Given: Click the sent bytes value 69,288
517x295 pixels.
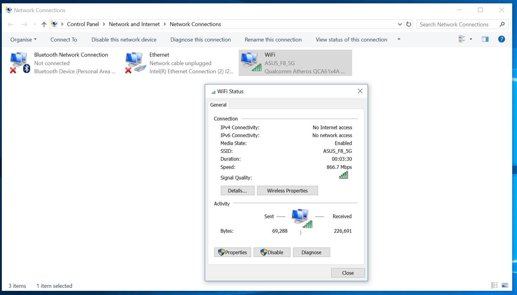Looking at the screenshot, I should [x=280, y=231].
